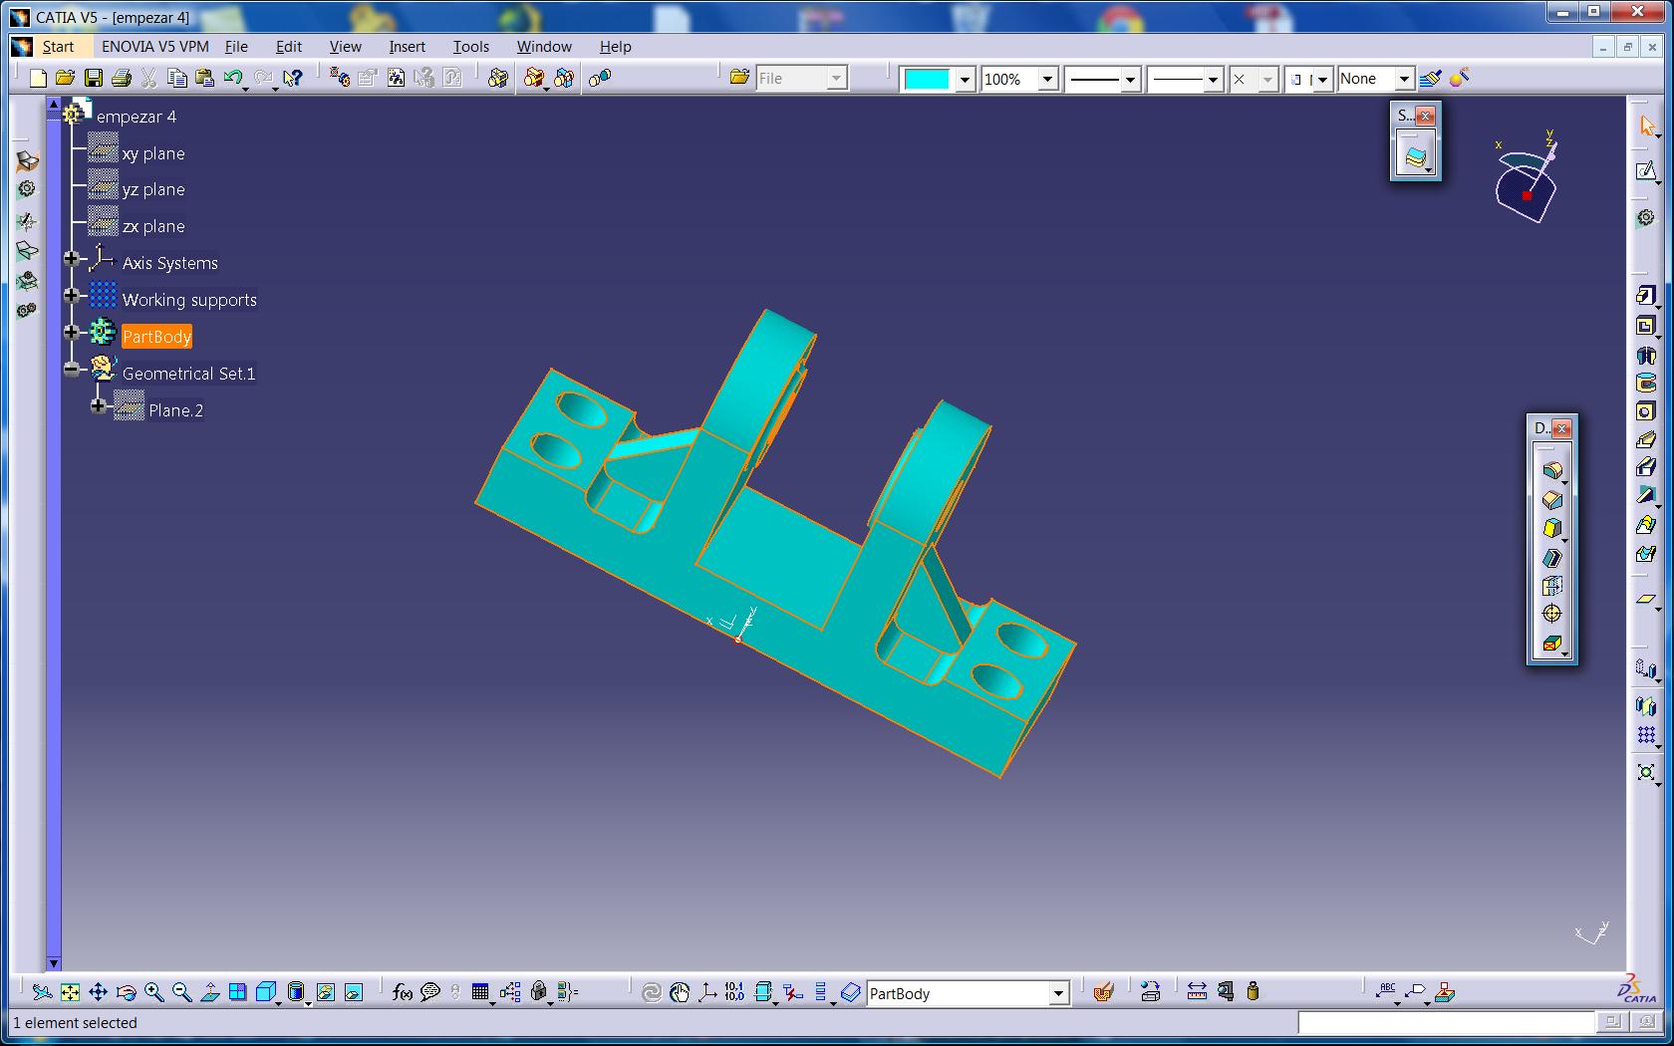Click the Design Table icon
The image size is (1674, 1046).
(480, 992)
